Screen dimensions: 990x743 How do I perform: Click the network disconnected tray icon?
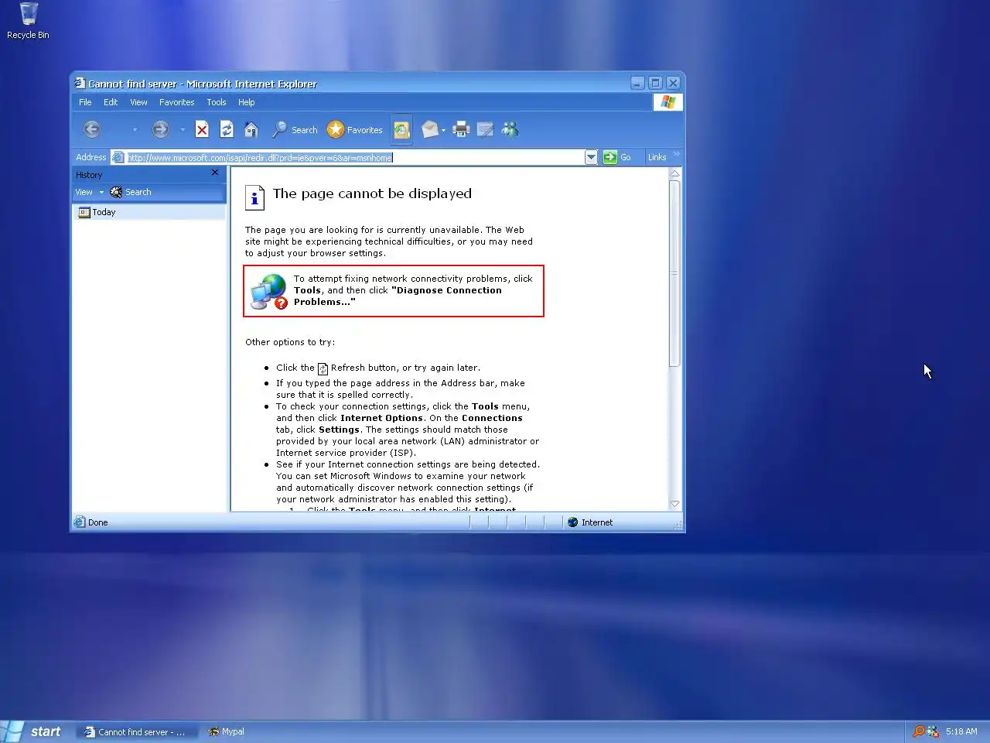point(933,731)
